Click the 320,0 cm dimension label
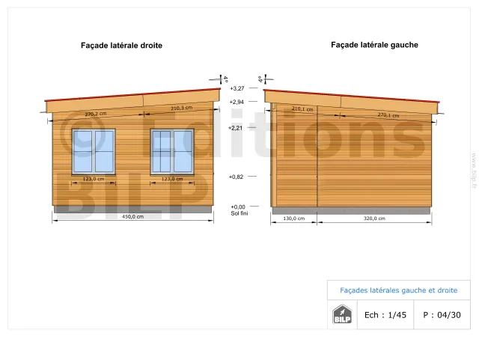Screen dimensions: 479x339 (x=373, y=219)
